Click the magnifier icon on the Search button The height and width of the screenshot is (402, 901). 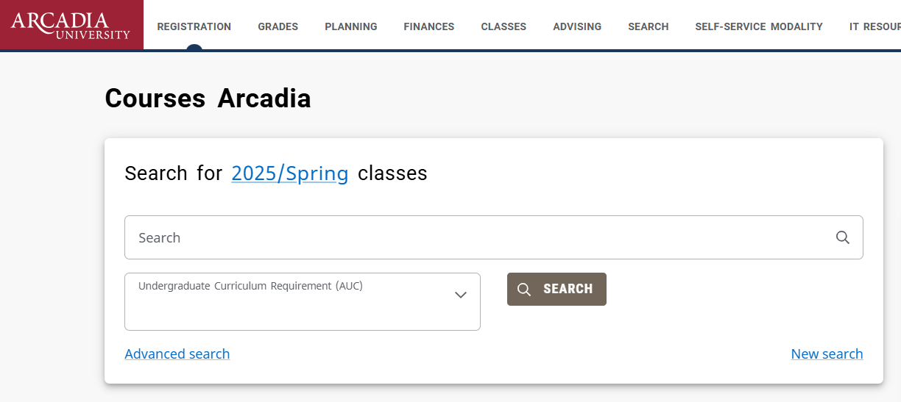point(524,290)
